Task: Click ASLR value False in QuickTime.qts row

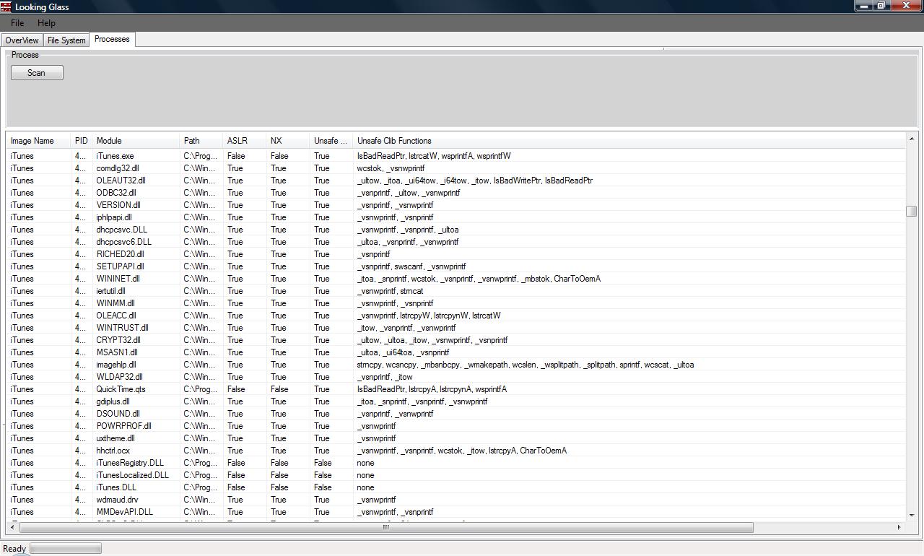Action: (236, 389)
